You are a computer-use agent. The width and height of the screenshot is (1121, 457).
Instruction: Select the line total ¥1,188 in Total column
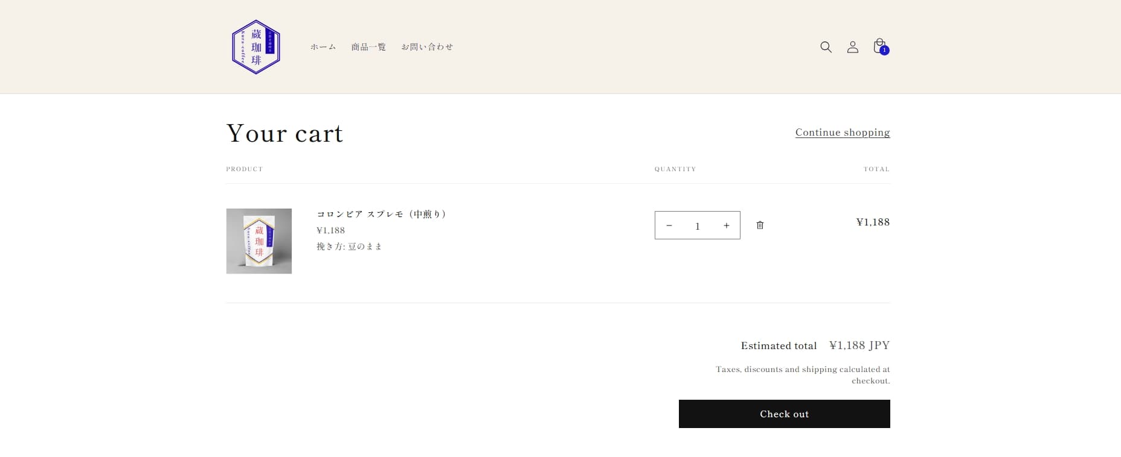[x=873, y=222]
